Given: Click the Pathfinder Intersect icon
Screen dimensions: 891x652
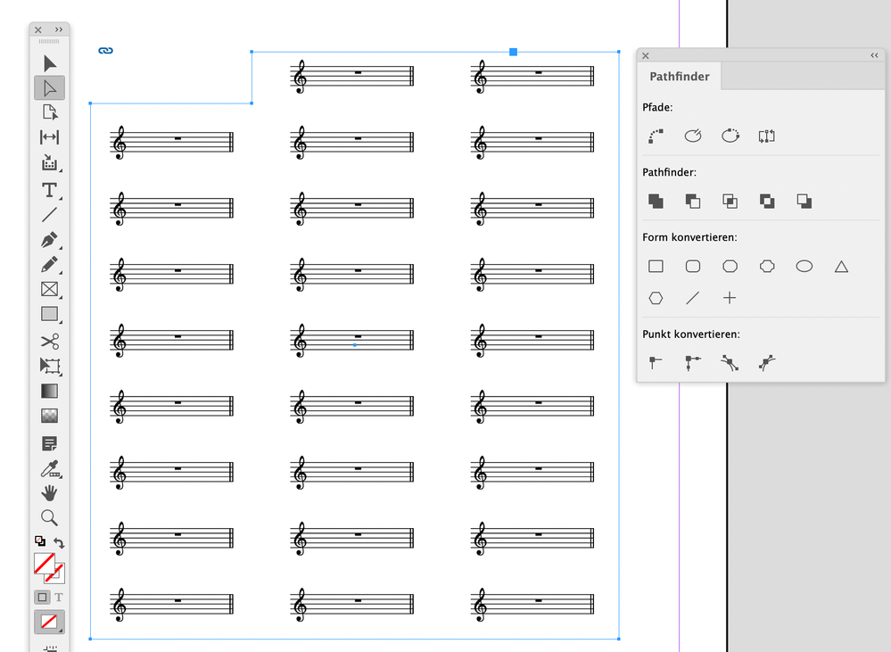Looking at the screenshot, I should click(x=730, y=201).
